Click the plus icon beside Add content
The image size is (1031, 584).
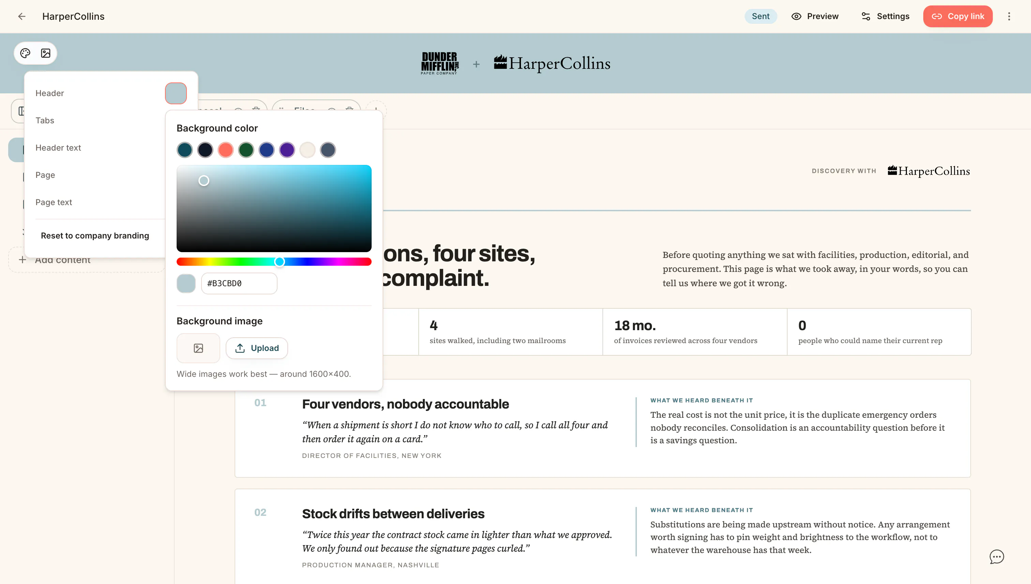(23, 260)
